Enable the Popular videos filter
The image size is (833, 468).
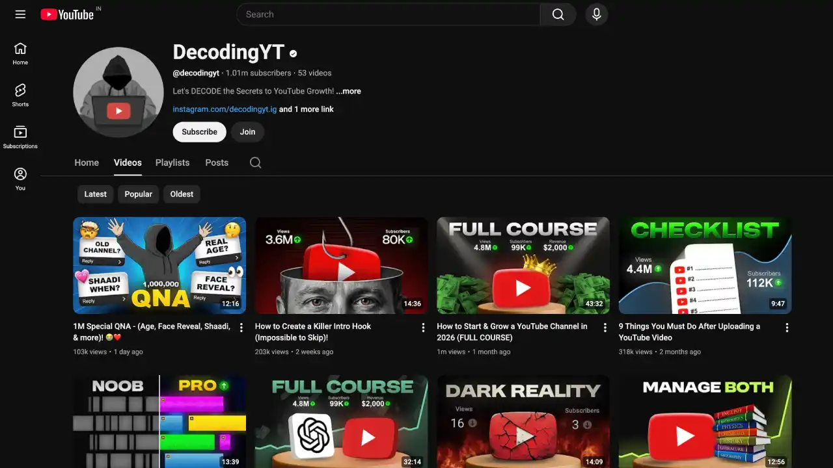coord(138,194)
